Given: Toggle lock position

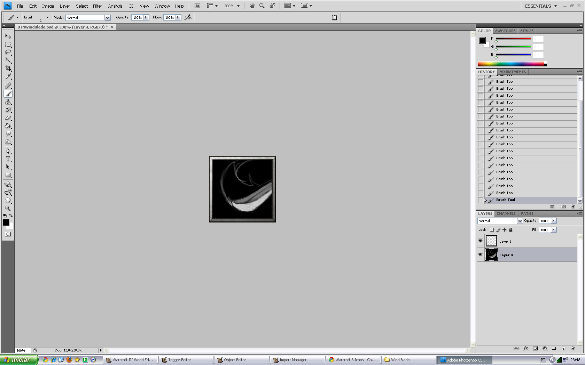Looking at the screenshot, I should [x=505, y=230].
